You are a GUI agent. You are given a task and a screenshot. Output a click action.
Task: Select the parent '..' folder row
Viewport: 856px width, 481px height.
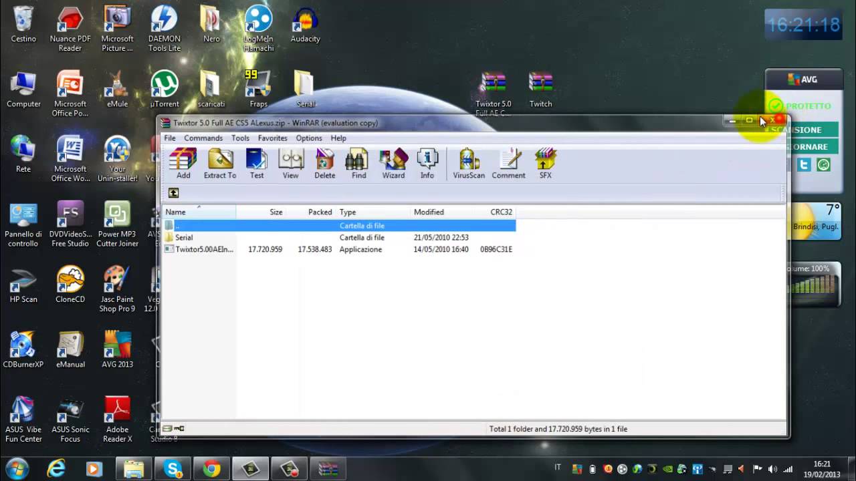coord(339,226)
